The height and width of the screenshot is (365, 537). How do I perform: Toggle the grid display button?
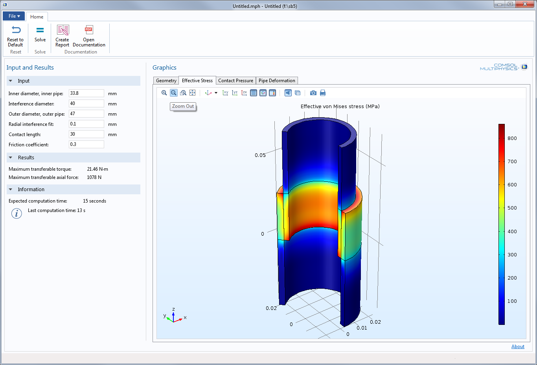(254, 93)
